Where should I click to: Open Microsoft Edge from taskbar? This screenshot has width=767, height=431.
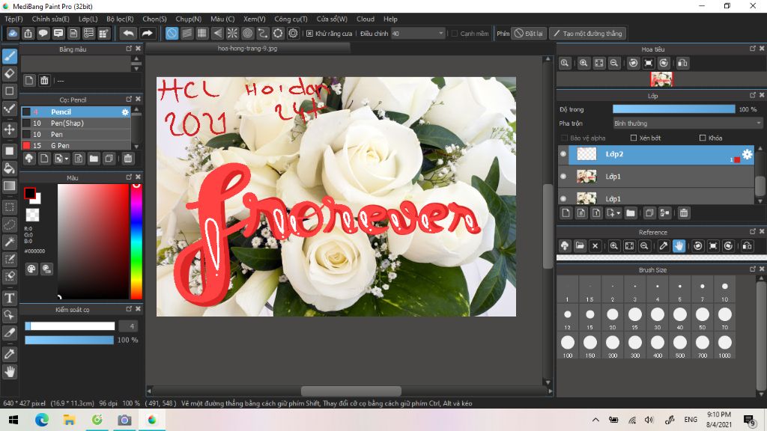pyautogui.click(x=42, y=420)
